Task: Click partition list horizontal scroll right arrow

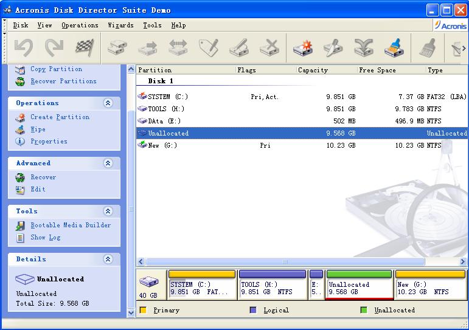Action: (x=463, y=262)
